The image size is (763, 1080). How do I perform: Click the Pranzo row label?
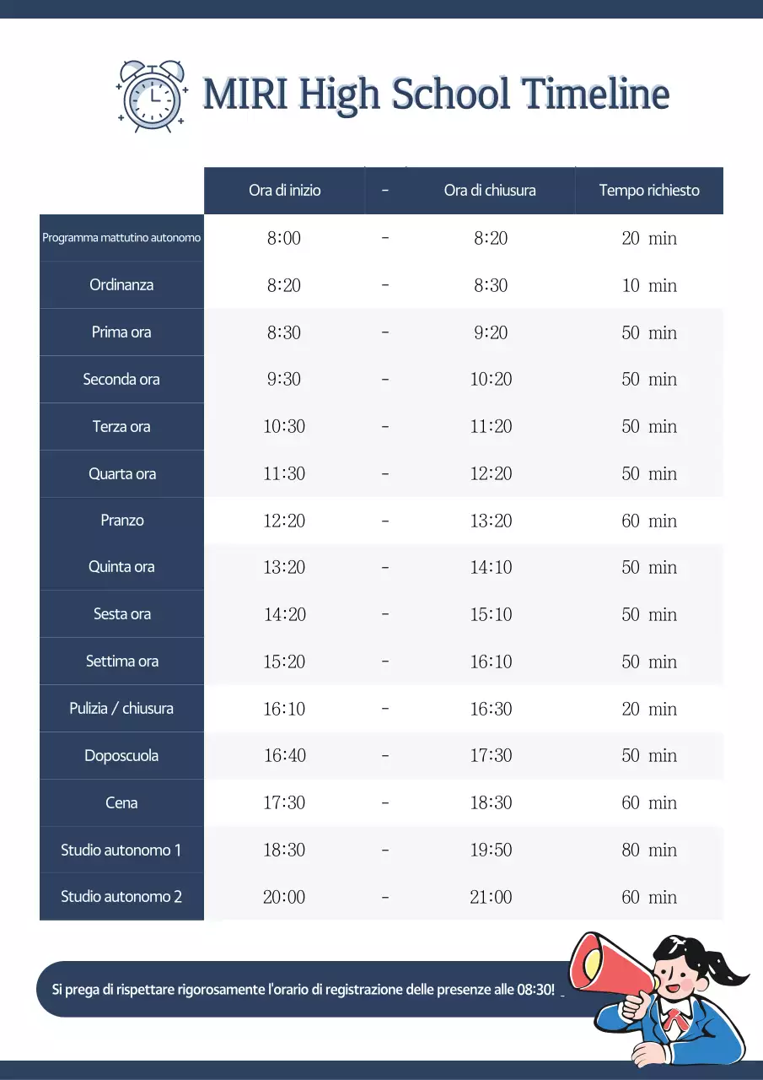[121, 521]
